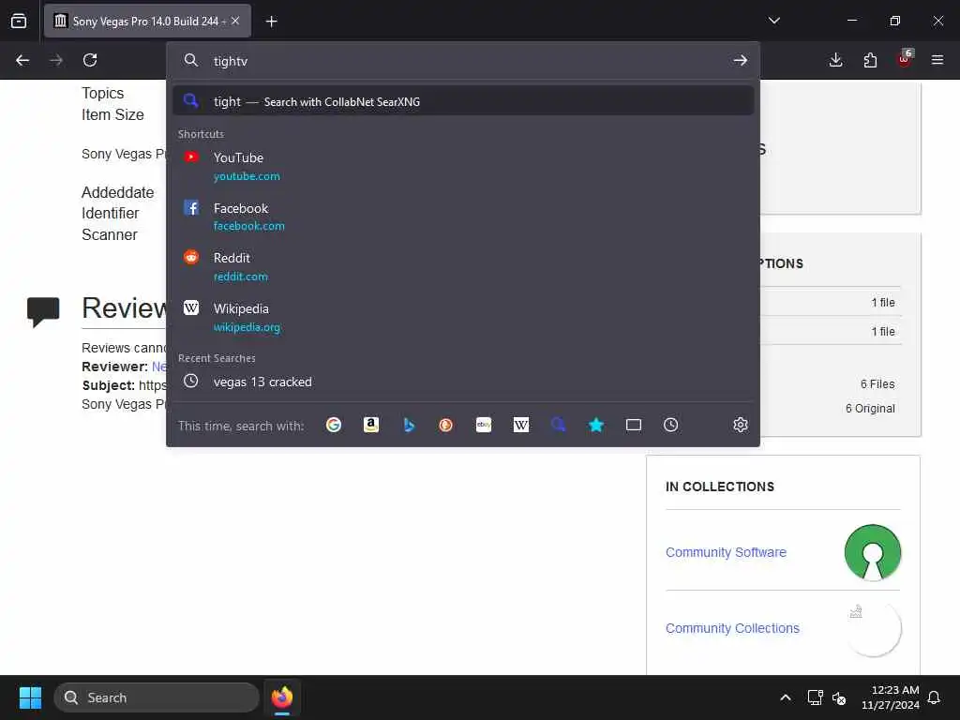Open the Extensions puzzle icon

870,60
